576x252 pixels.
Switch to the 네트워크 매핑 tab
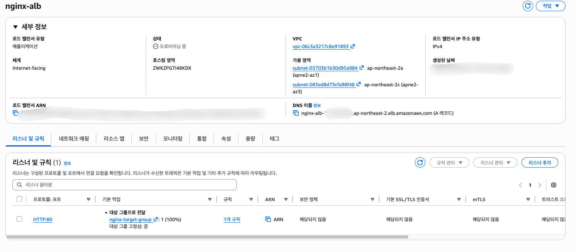pyautogui.click(x=74, y=138)
